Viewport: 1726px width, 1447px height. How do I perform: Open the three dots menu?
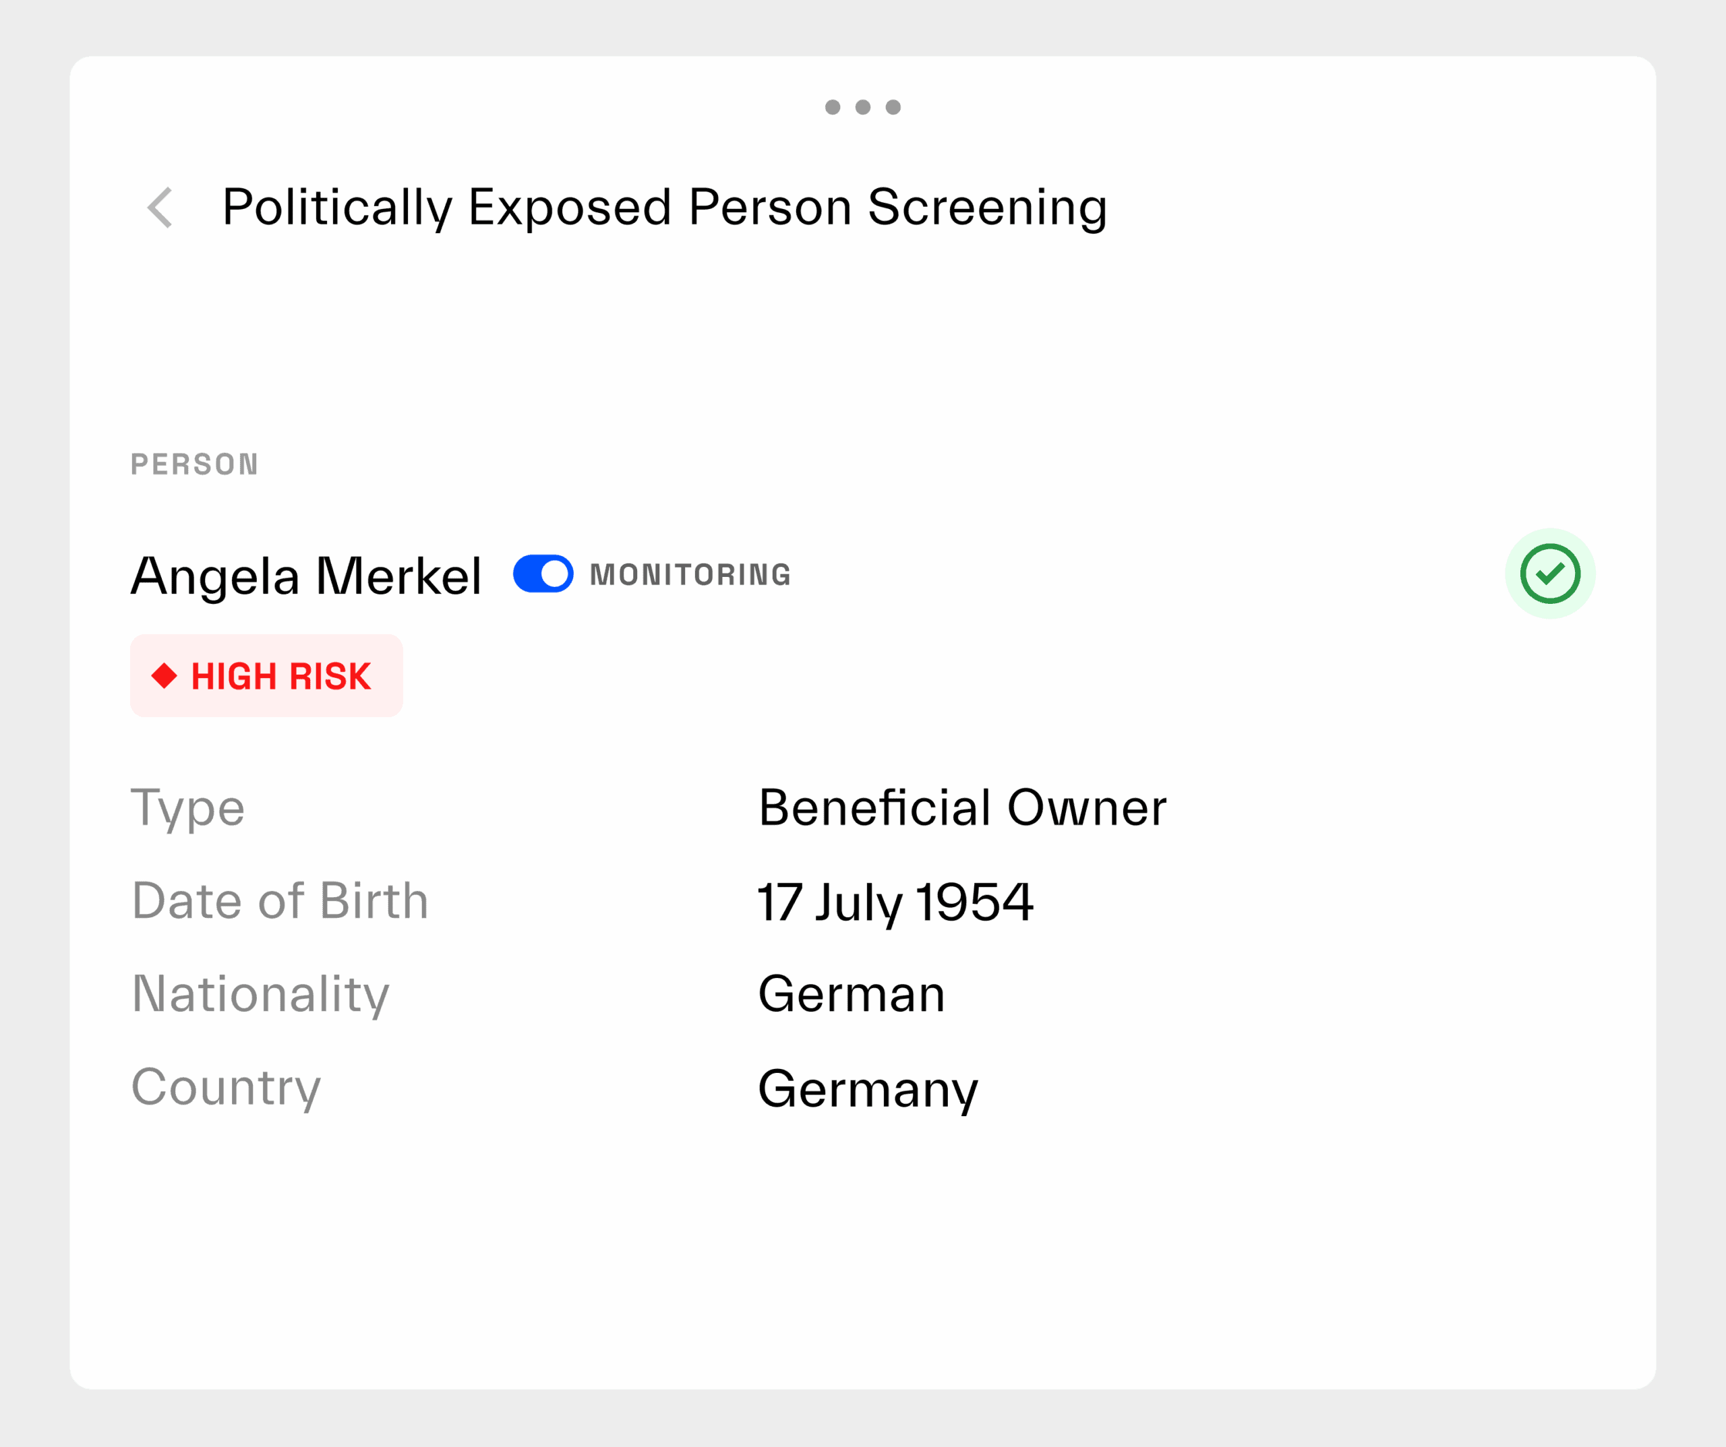tap(862, 106)
